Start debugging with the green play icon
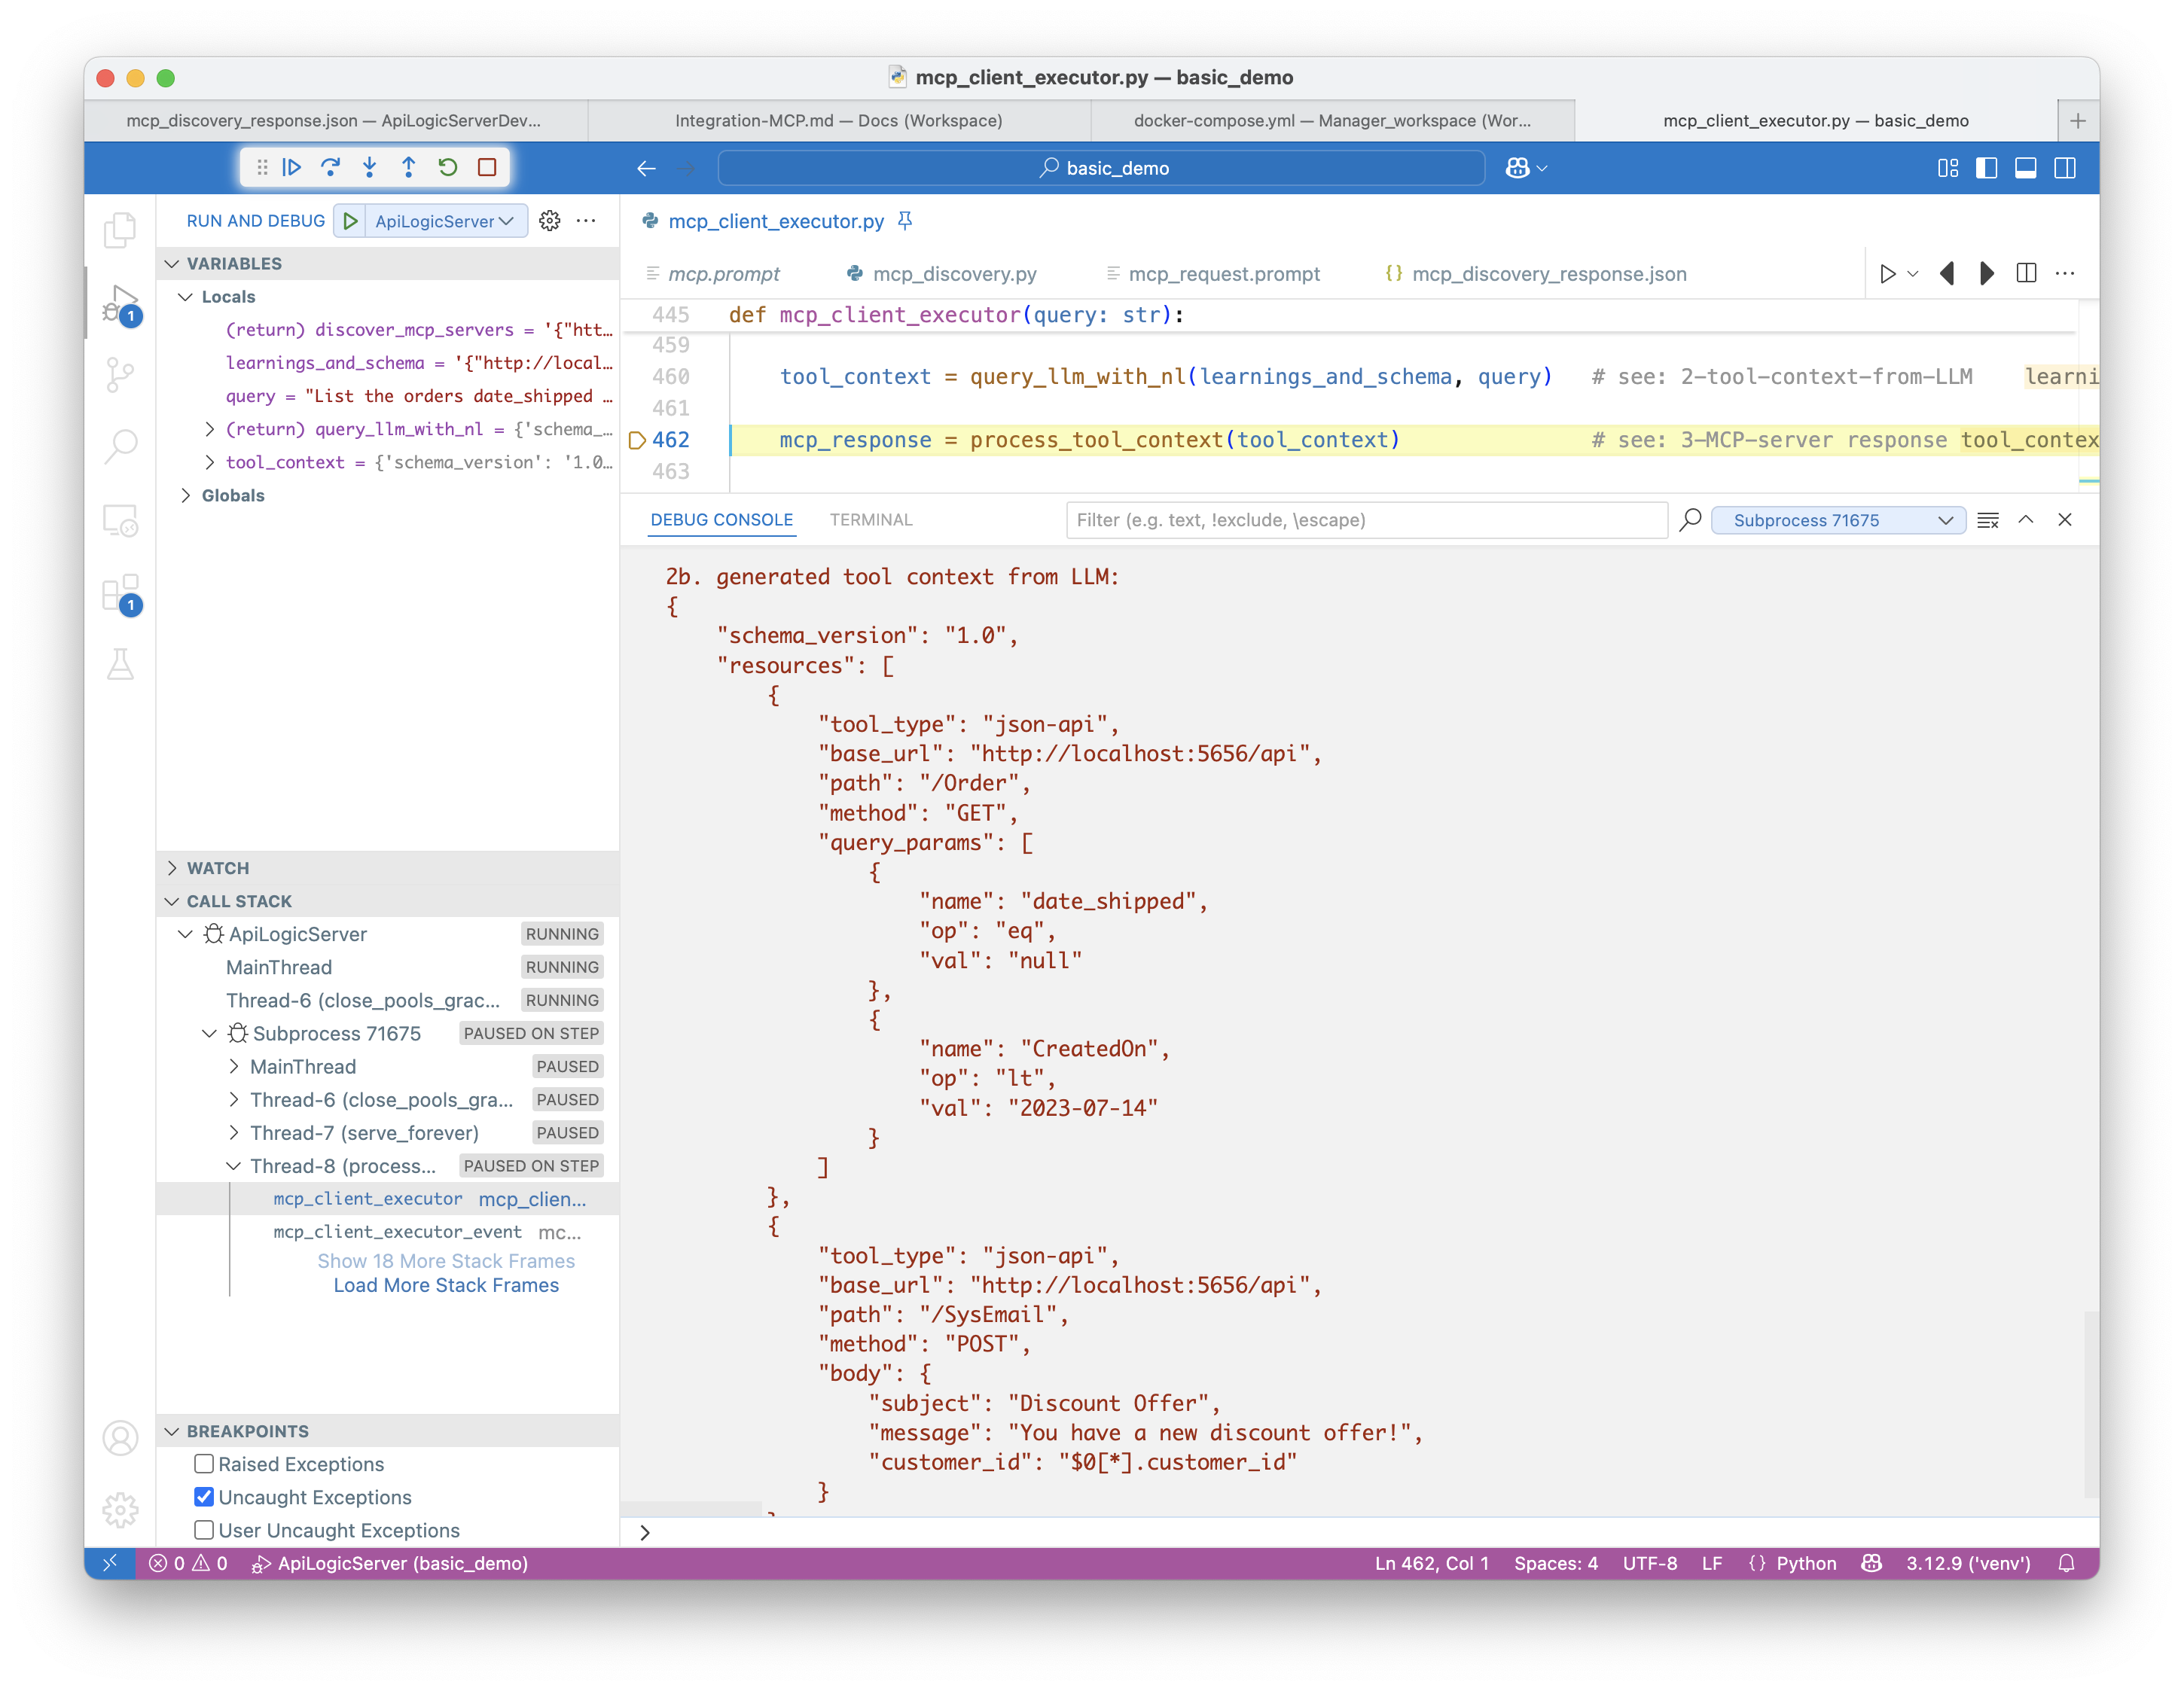 coord(350,221)
